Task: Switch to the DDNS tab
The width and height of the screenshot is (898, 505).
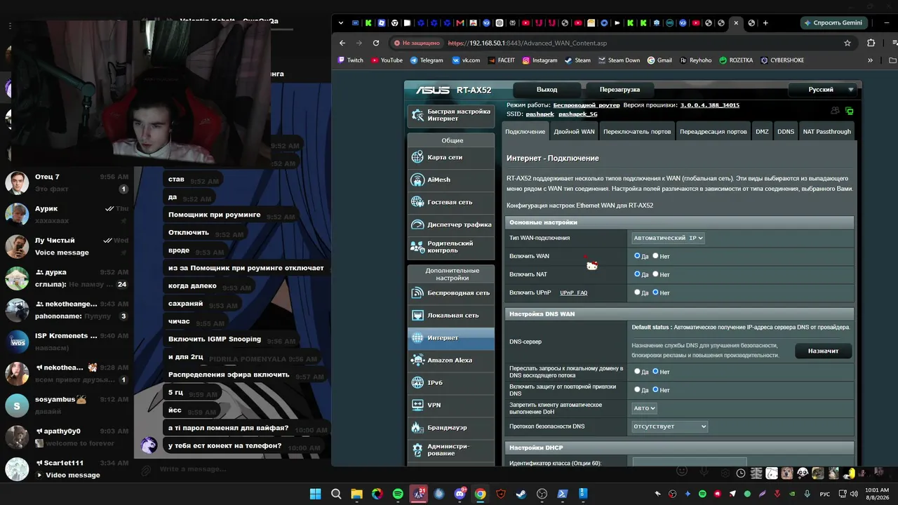Action: click(786, 131)
